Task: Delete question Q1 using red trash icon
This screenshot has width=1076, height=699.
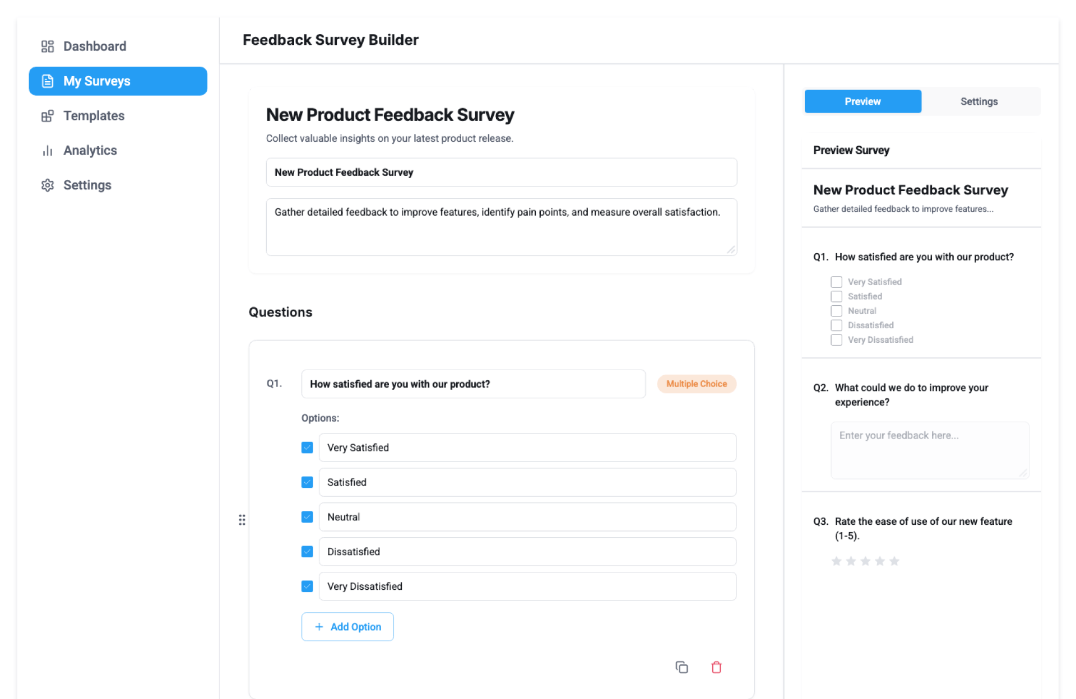Action: coord(716,667)
